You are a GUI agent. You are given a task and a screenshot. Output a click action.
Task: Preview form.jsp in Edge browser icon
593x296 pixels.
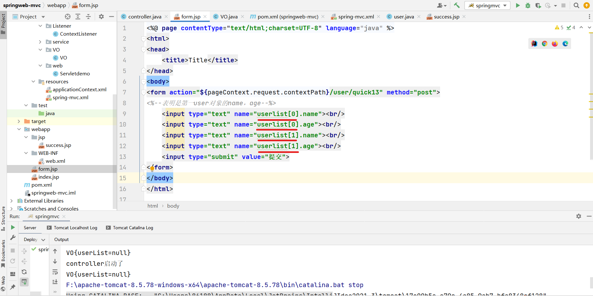[565, 44]
